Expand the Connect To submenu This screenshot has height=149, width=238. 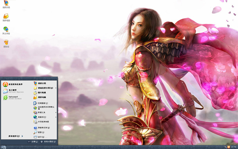click(x=45, y=117)
